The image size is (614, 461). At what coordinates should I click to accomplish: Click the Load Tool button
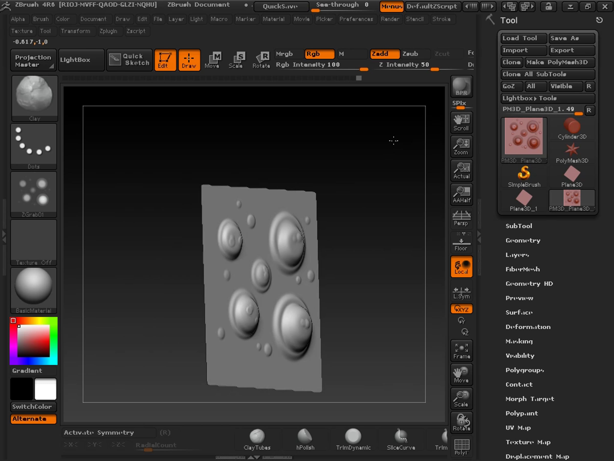[523, 38]
